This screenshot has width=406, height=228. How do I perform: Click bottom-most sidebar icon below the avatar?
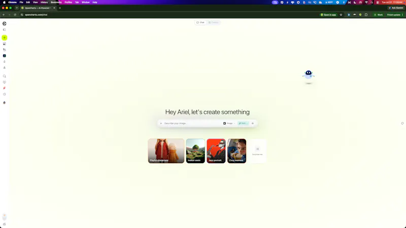pos(5,224)
